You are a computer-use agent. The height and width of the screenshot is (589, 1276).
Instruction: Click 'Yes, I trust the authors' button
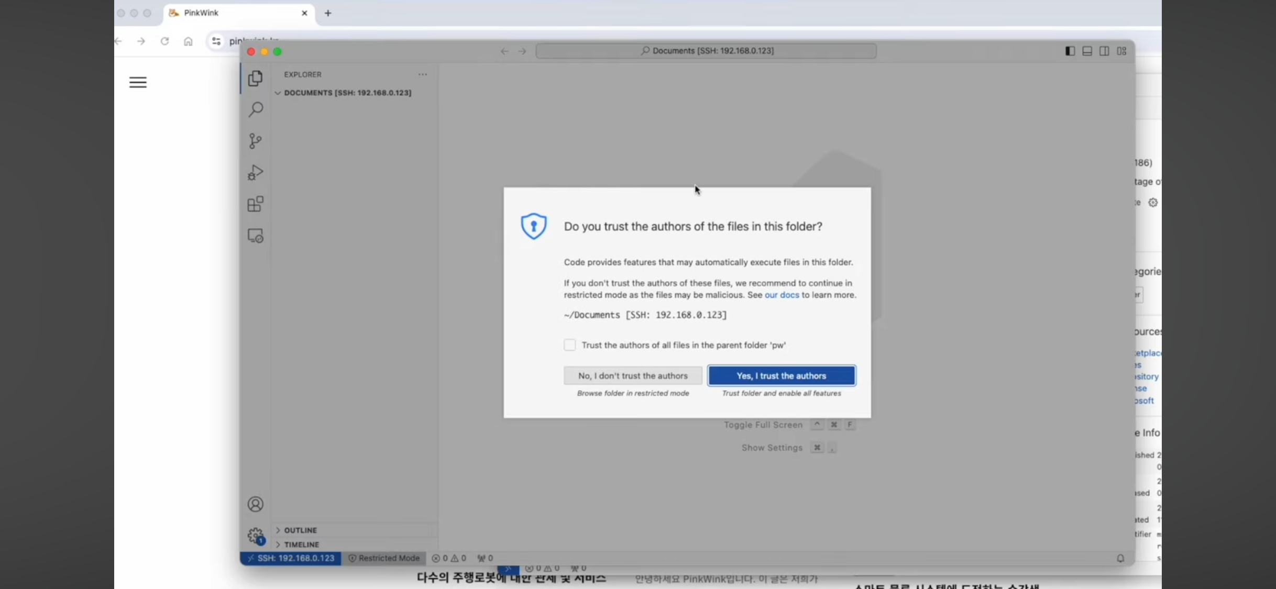point(781,375)
